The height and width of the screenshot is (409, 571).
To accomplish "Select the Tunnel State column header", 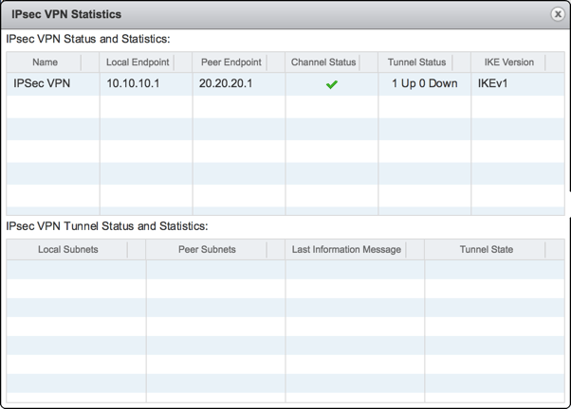I will click(x=487, y=249).
